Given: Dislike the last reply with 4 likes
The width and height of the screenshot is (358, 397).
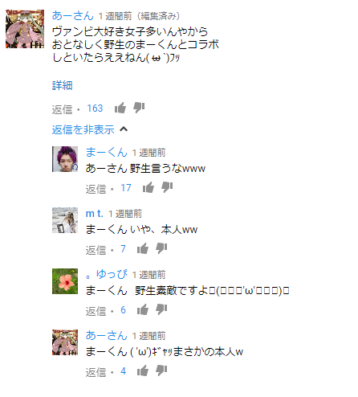Looking at the screenshot, I should pos(161,370).
